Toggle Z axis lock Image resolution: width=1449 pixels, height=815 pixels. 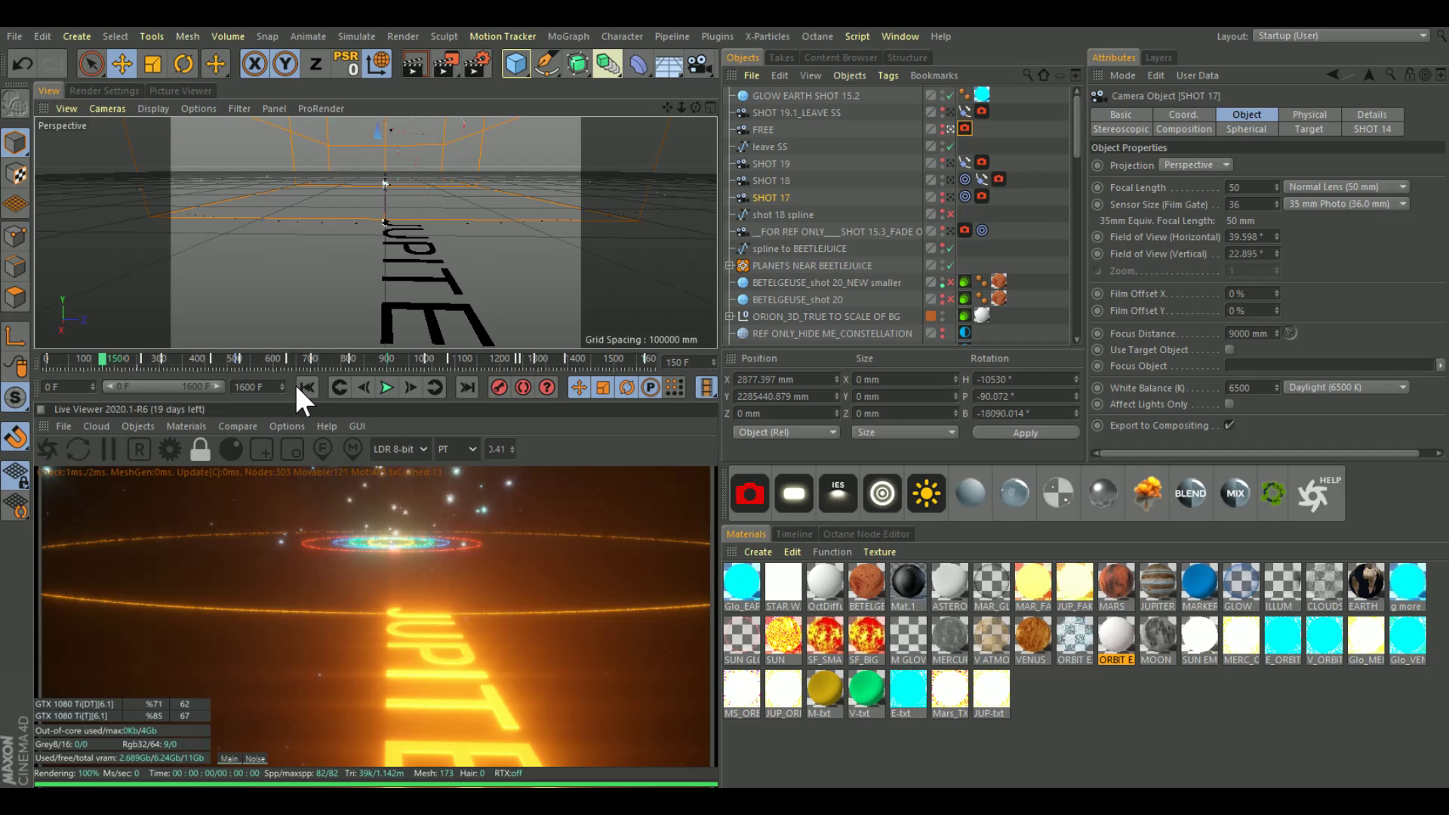[x=316, y=64]
